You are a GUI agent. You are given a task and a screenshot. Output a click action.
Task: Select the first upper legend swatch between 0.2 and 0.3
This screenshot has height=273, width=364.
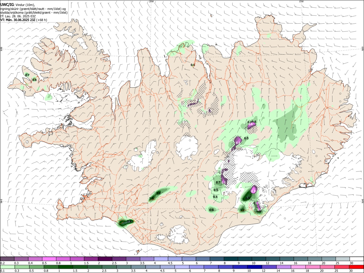pos(7,259)
